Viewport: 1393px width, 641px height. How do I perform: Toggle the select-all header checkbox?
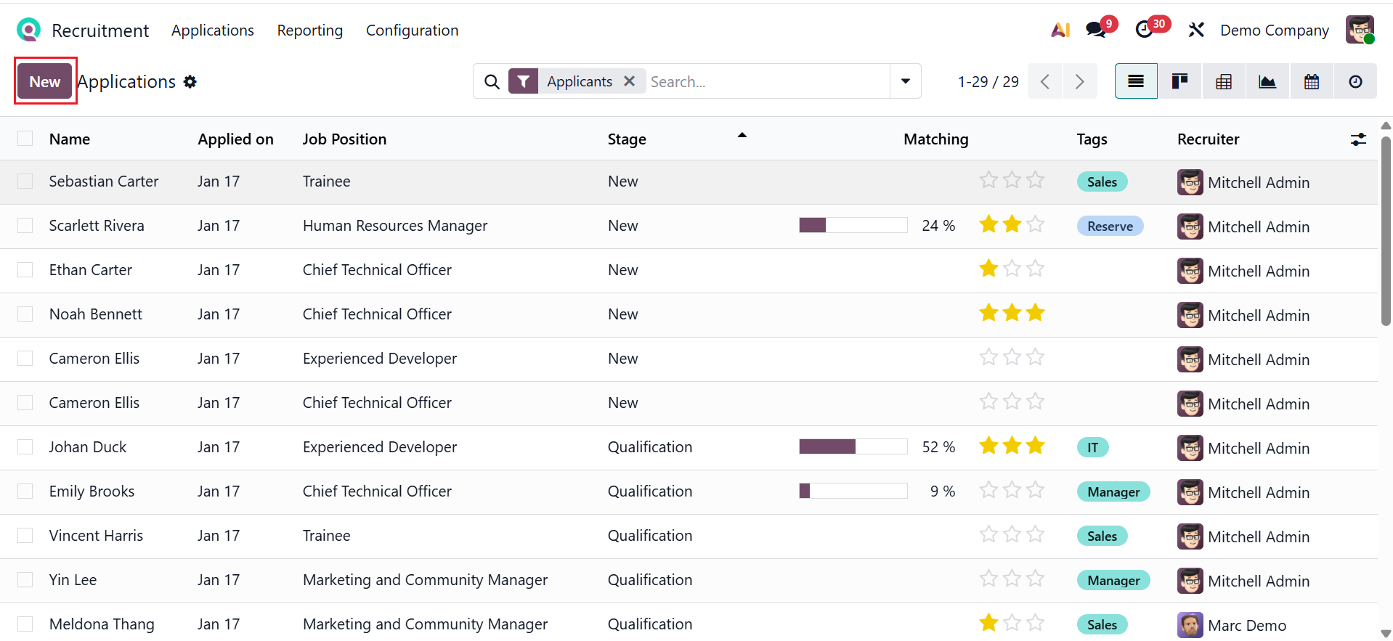click(25, 139)
